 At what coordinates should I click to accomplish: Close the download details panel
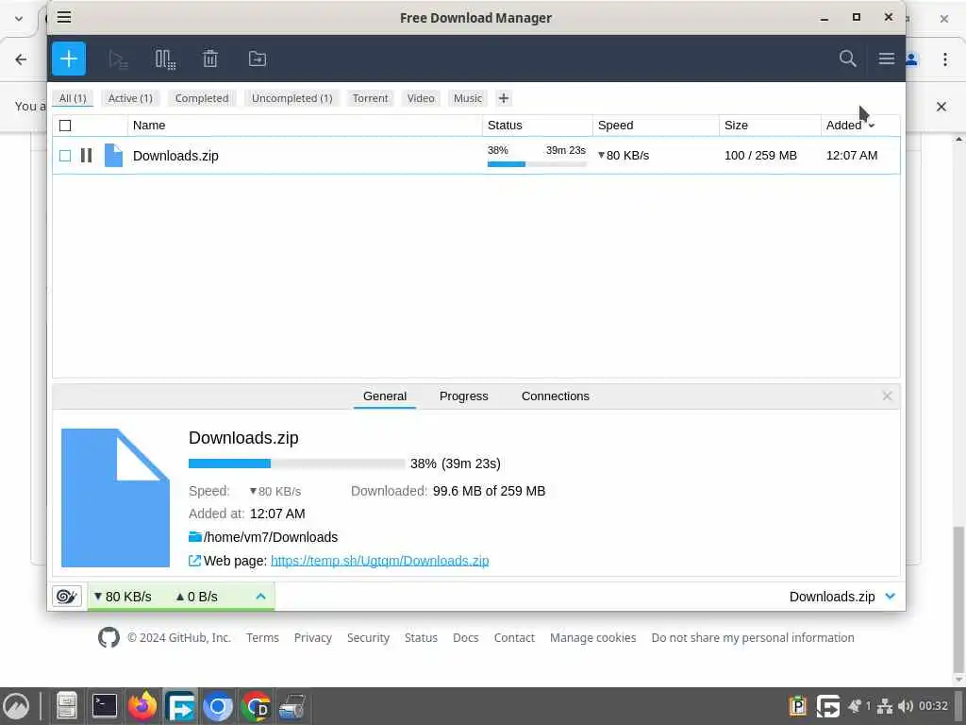click(887, 396)
